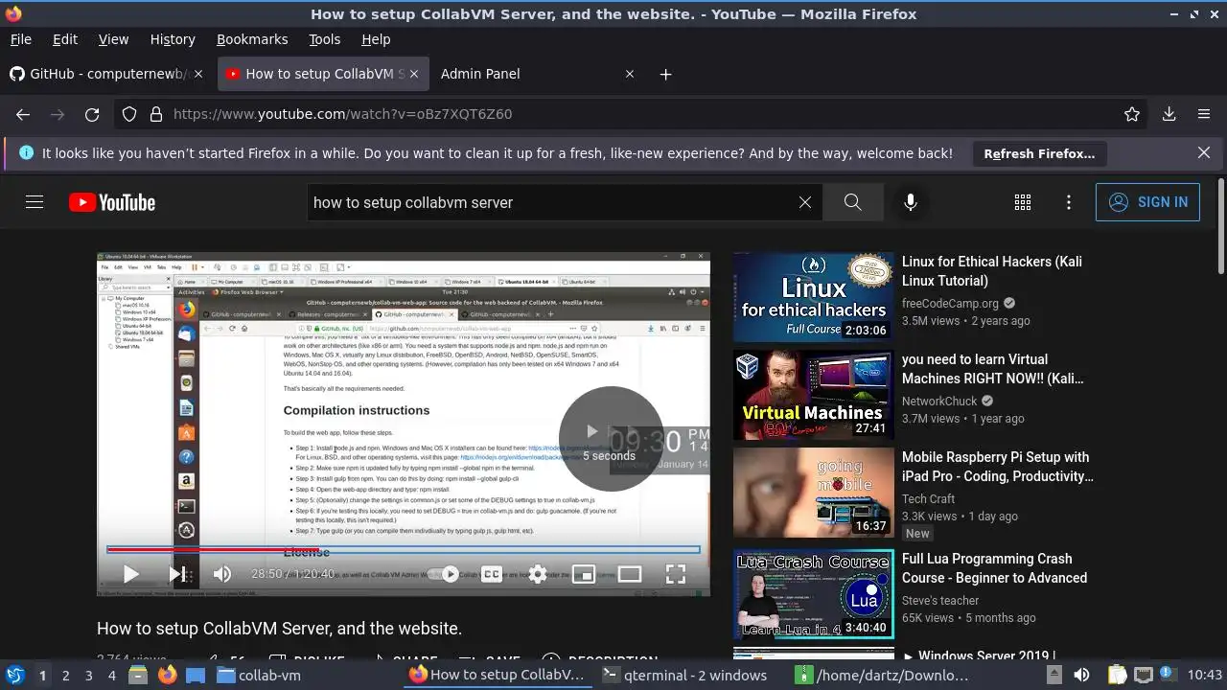The width and height of the screenshot is (1227, 690).
Task: Open YouTube settings three-dot menu
Action: (1069, 202)
